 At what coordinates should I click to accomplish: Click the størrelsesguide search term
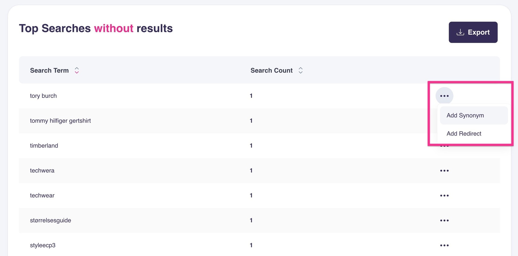[x=51, y=221]
